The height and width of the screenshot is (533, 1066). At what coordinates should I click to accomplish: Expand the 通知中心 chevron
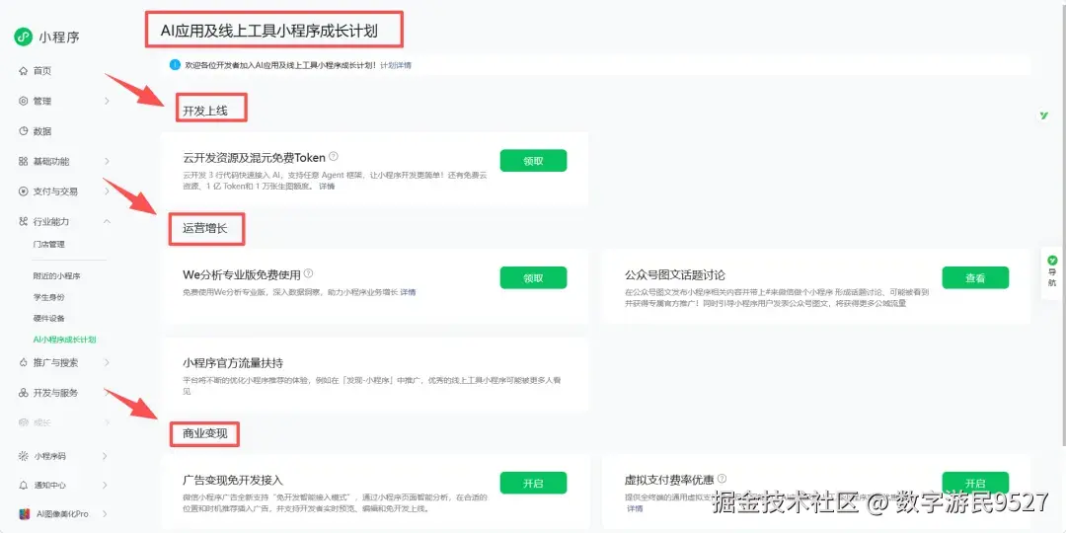[105, 486]
